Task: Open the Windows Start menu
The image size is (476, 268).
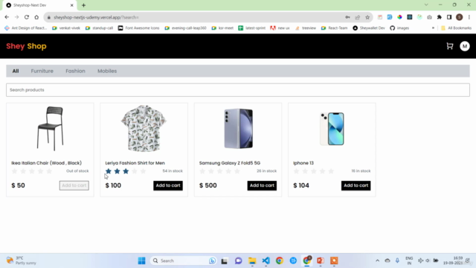Action: [x=141, y=261]
